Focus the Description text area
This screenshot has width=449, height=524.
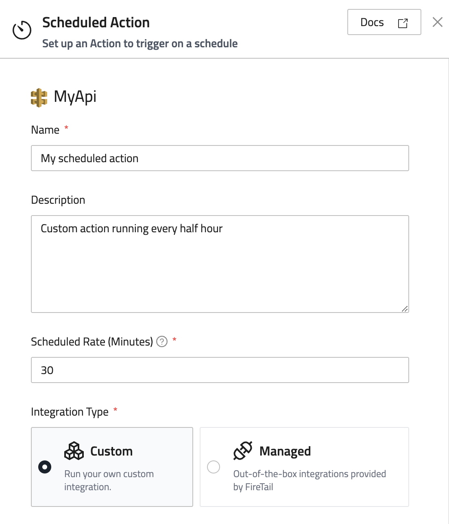(x=220, y=264)
